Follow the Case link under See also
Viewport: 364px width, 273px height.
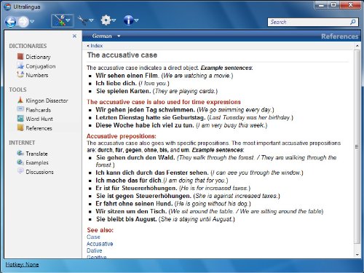pos(93,237)
